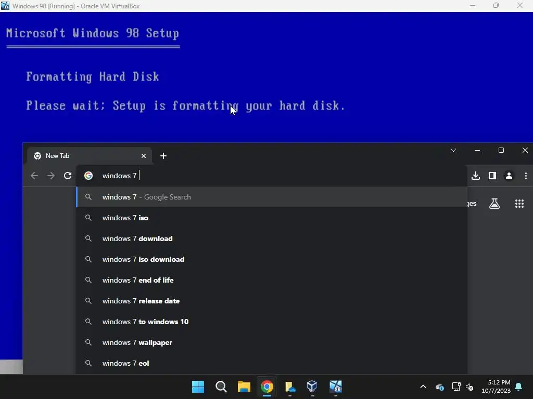533x399 pixels.
Task: Choose the 'windows 7 eol' suggestion
Action: click(x=272, y=363)
